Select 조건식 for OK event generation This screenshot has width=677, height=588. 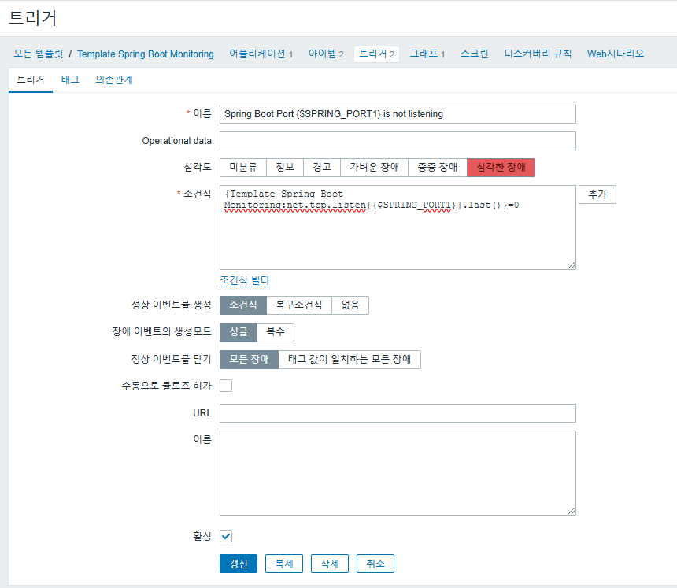coord(243,305)
